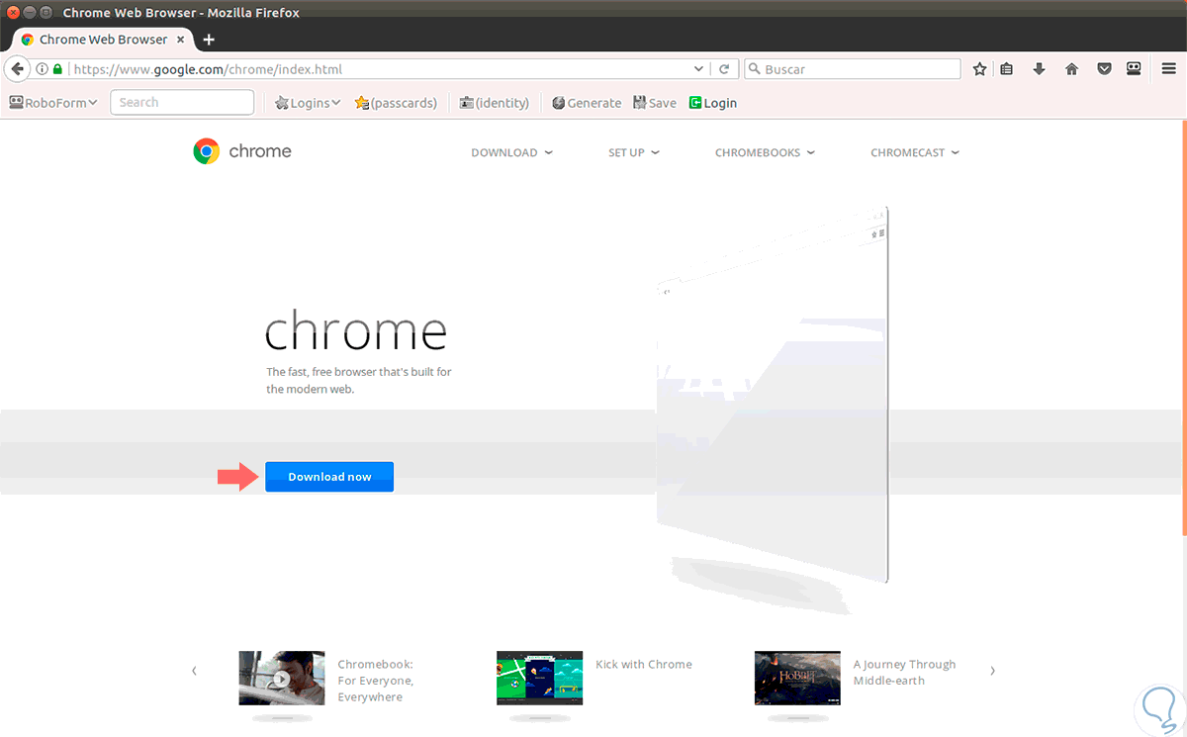Click the address bar URL field

(x=381, y=69)
